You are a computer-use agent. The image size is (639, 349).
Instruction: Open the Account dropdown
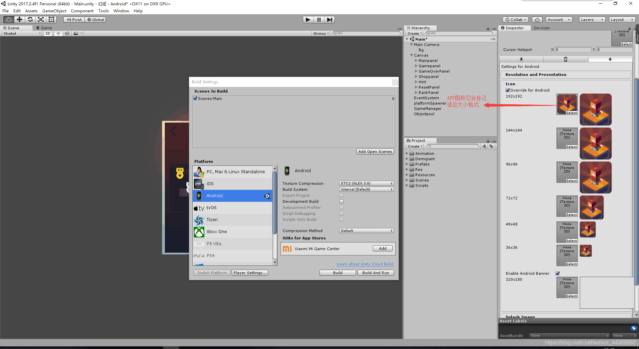[x=559, y=20]
